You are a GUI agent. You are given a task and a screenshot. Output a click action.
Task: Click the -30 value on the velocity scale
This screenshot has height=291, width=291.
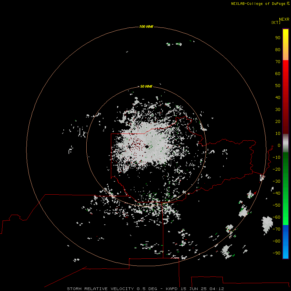276,181
